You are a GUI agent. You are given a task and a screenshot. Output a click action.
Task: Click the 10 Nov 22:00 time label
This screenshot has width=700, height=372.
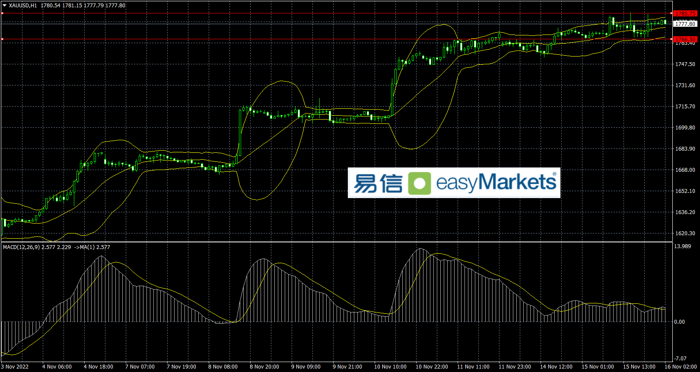click(432, 367)
